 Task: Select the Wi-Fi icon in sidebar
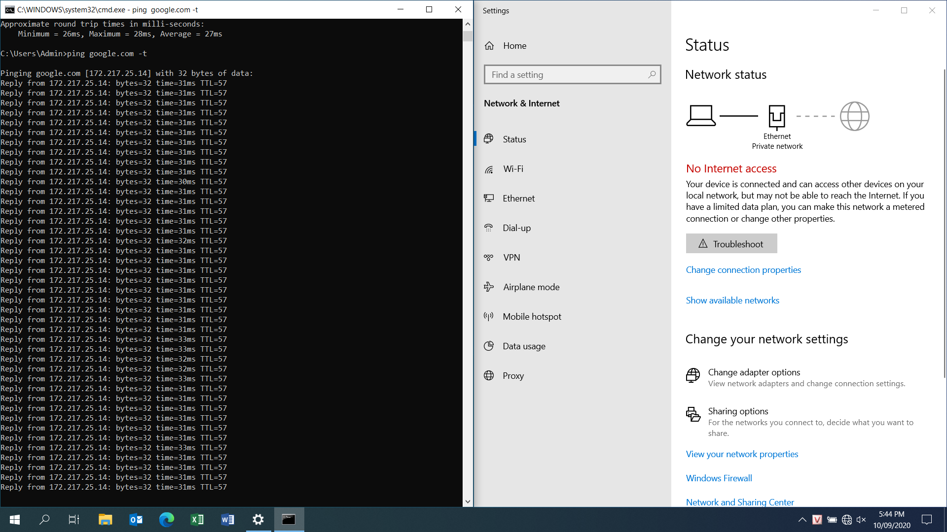tap(489, 169)
